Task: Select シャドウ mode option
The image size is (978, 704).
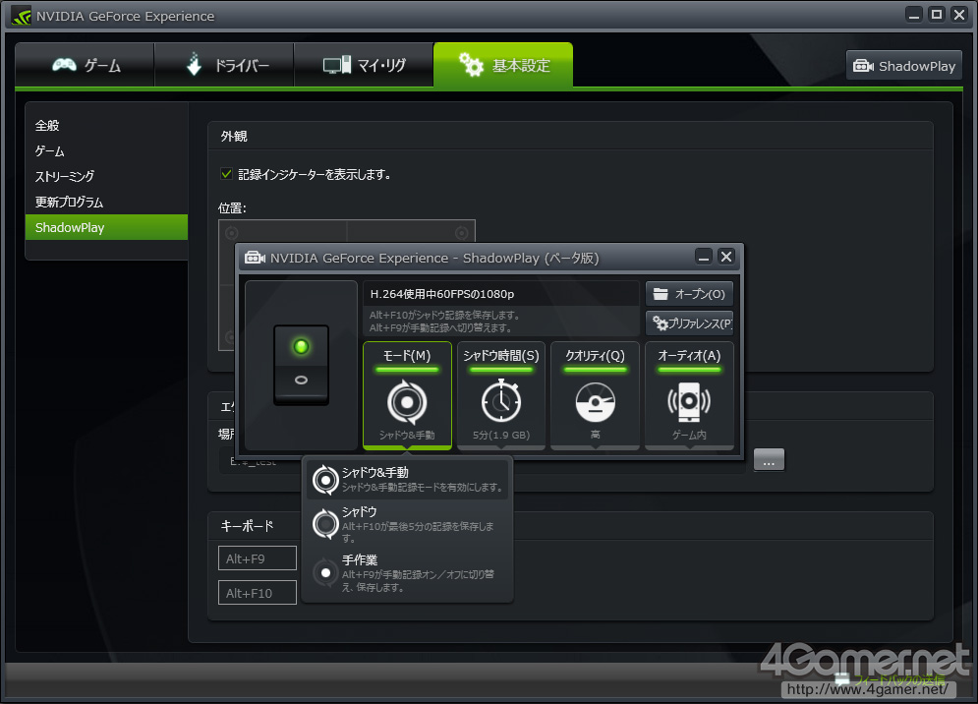Action: pyautogui.click(x=407, y=523)
